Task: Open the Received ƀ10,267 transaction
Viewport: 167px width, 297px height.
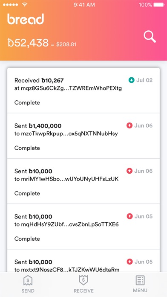Action: click(83, 90)
